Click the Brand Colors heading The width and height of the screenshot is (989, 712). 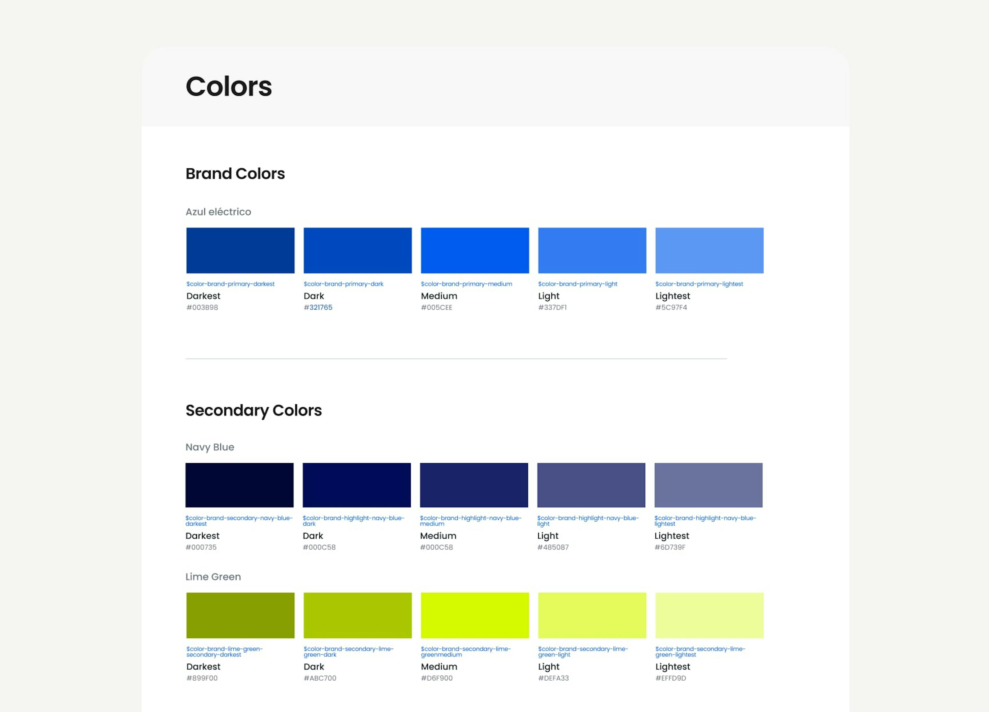(235, 173)
